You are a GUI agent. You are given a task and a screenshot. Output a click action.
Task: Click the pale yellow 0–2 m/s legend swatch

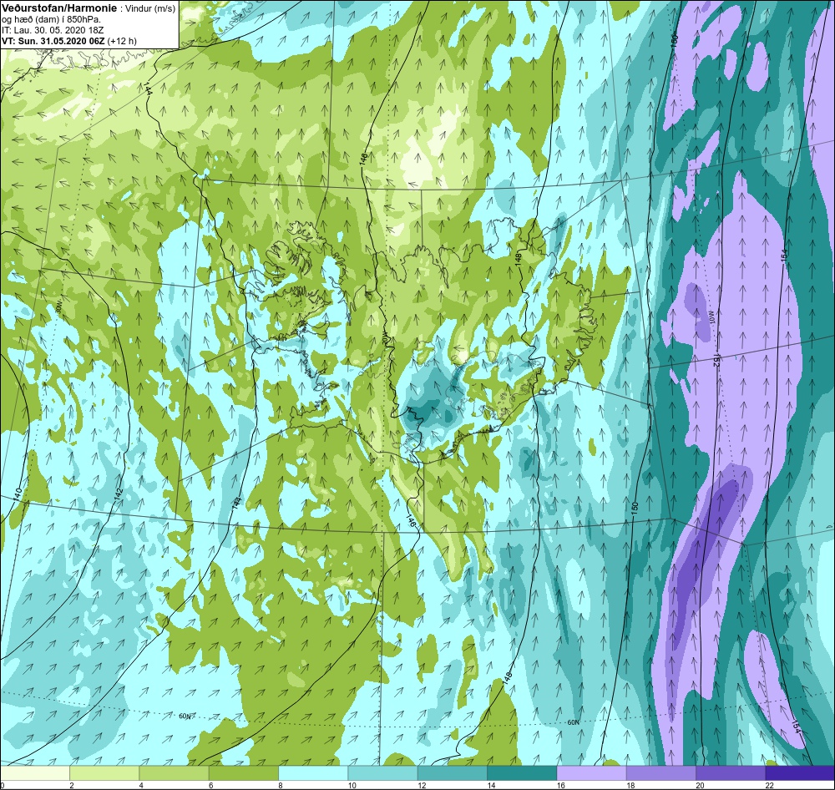pyautogui.click(x=34, y=772)
